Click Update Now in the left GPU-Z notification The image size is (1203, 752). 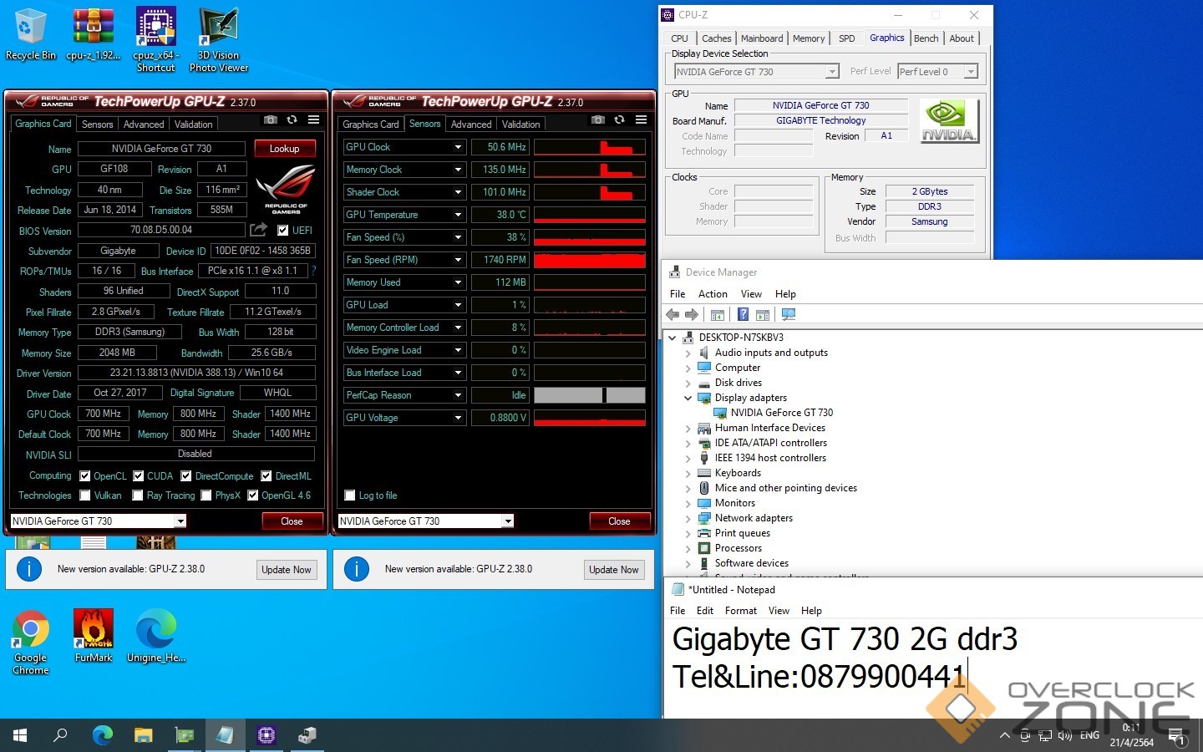click(x=286, y=570)
